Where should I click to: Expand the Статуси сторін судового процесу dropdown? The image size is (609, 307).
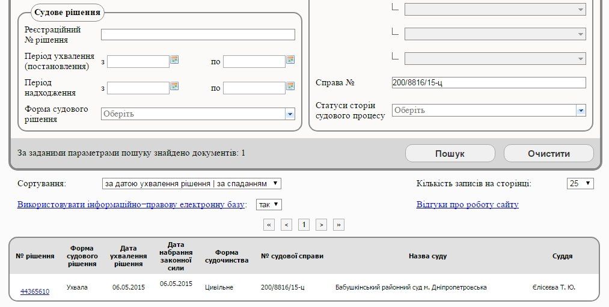click(489, 110)
